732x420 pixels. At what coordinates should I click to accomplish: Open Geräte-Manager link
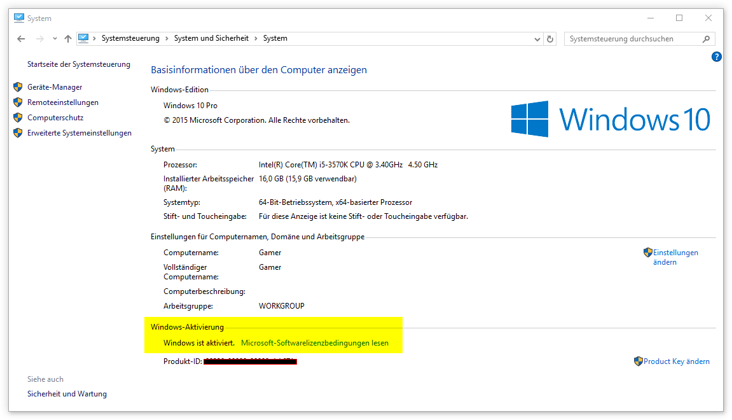tap(55, 87)
